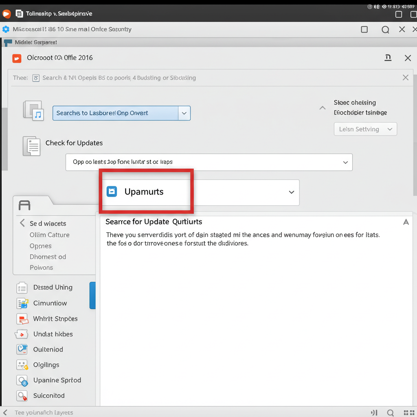Click the Midirle: Sorparest tab label

[x=36, y=42]
